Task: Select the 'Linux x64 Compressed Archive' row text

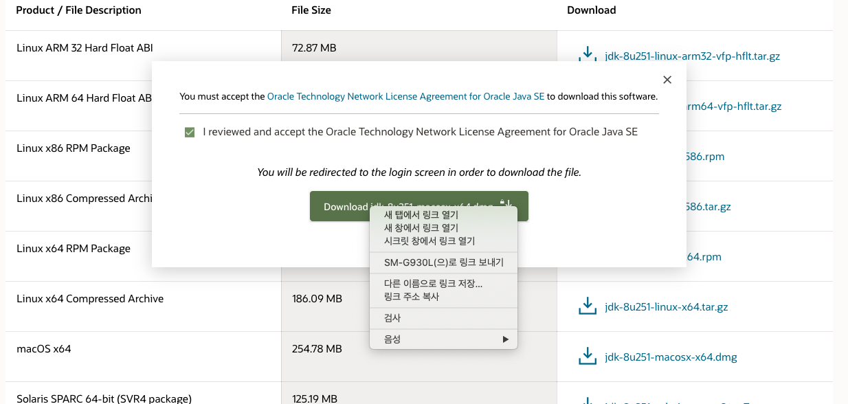Action: [90, 299]
